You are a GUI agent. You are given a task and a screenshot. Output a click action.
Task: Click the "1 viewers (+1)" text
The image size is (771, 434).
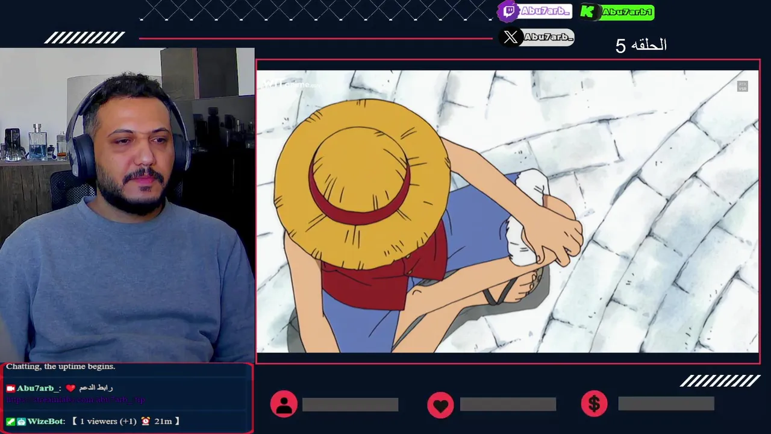(x=108, y=421)
